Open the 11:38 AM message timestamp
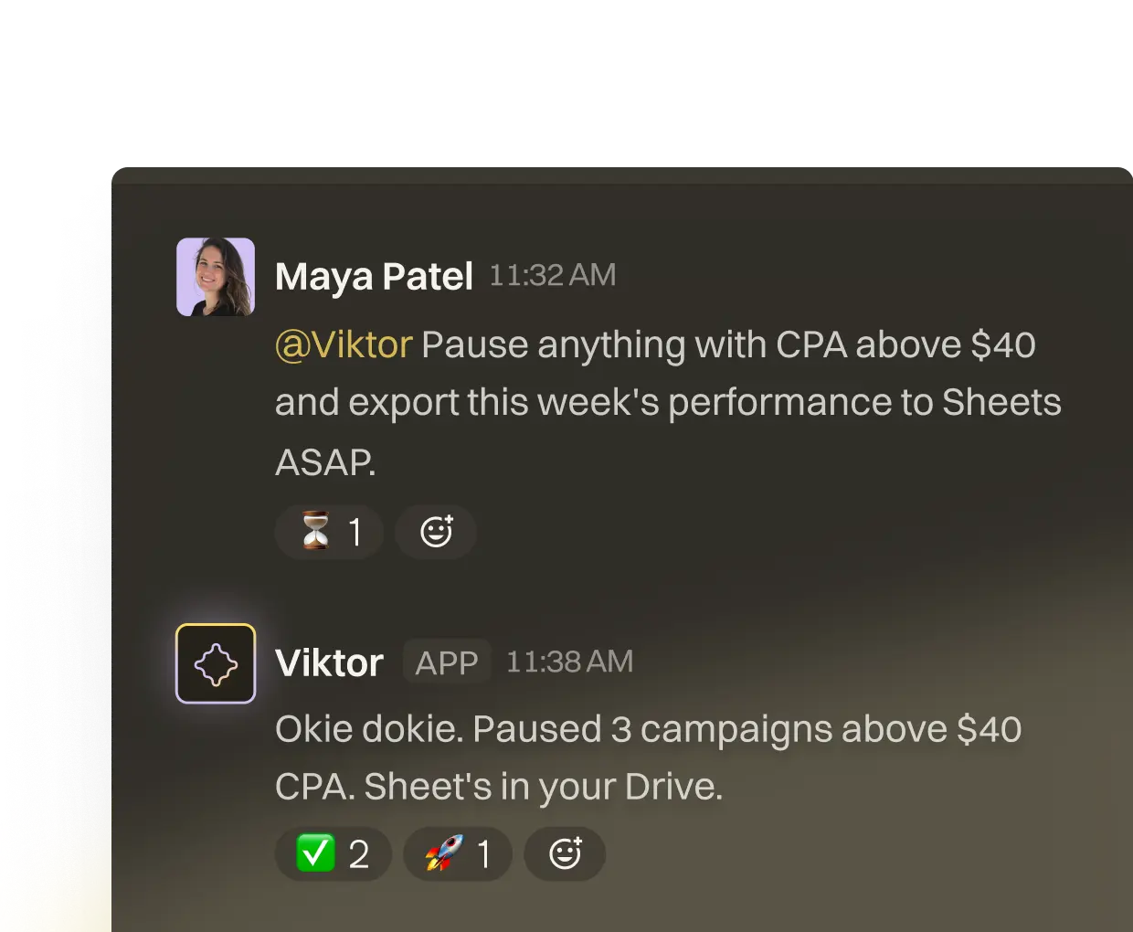This screenshot has width=1133, height=932. tap(569, 662)
